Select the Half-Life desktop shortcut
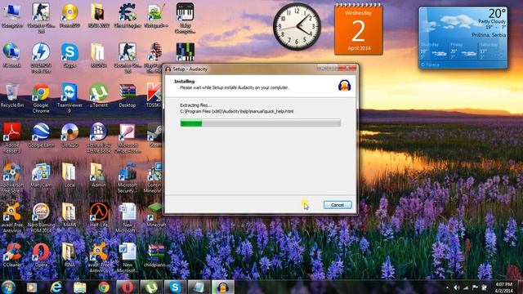 point(99,216)
